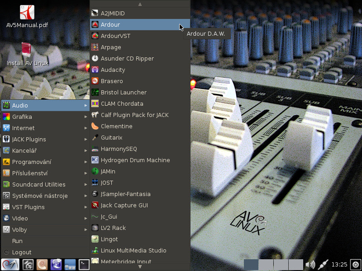Viewport: 362px width, 271px height.
Task: Open Ardour D.A.W. from the menu
Action: pos(140,24)
